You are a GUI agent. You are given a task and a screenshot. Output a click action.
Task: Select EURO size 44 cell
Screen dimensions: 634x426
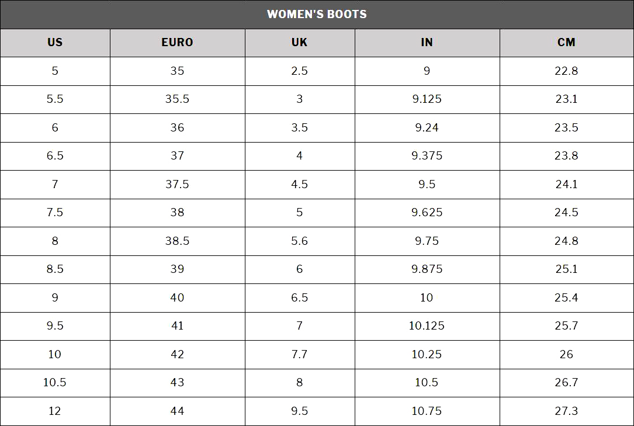coord(178,411)
